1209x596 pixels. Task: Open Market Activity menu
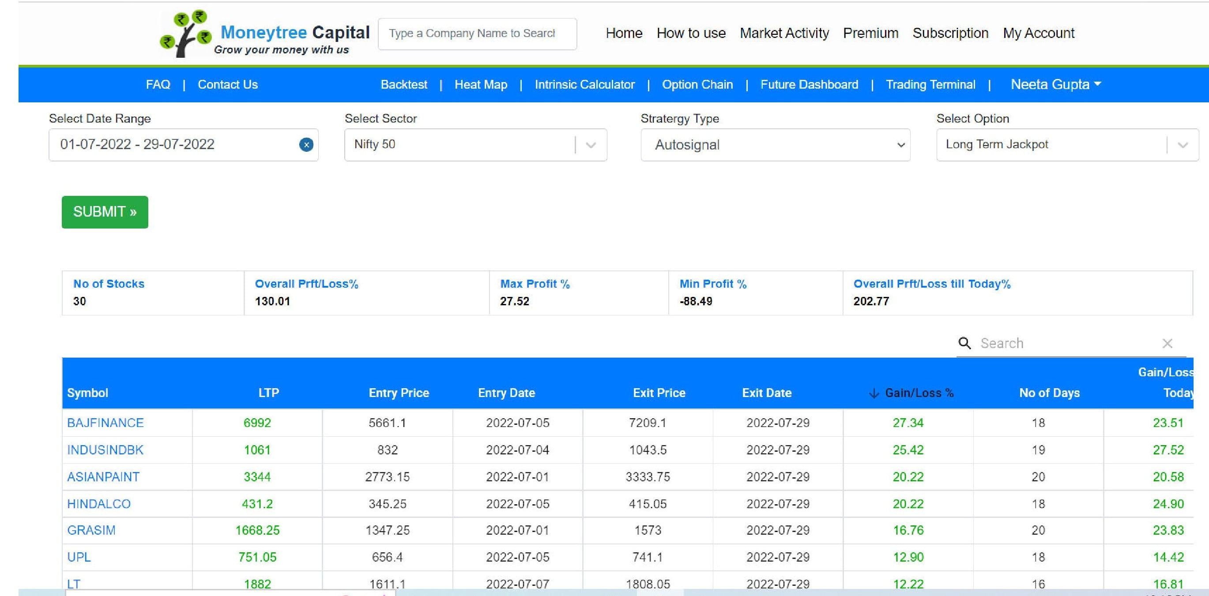(x=784, y=33)
